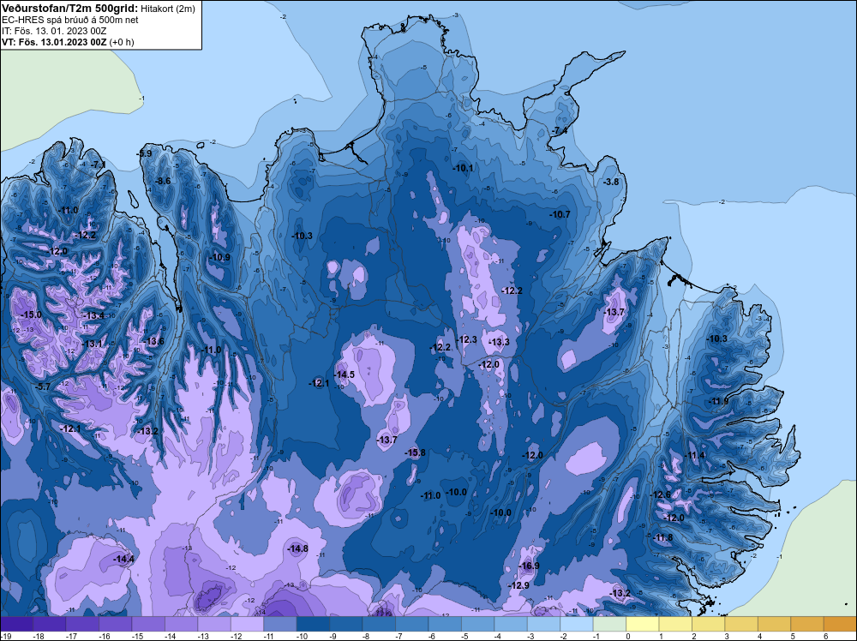Click the 'VT: Fös. 13.01.2023 00Z (+0 h)' line
This screenshot has height=641, width=857.
pos(68,41)
